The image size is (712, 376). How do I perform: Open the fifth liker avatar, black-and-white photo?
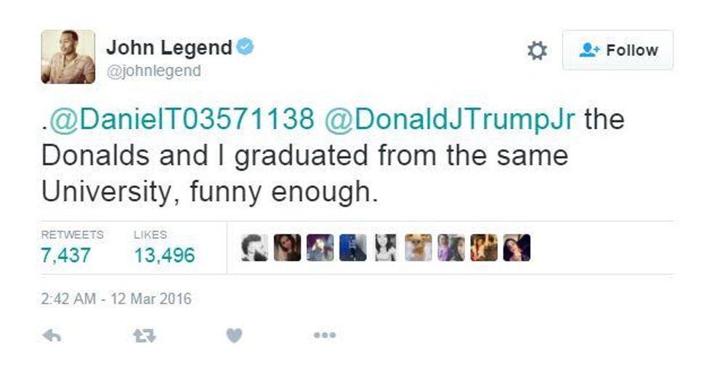(386, 248)
